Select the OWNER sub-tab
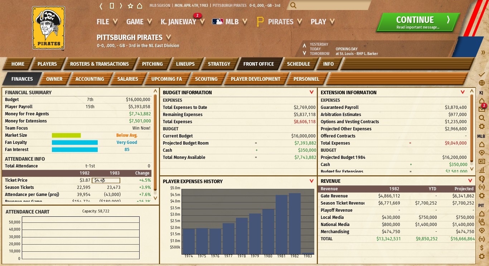 coord(54,79)
